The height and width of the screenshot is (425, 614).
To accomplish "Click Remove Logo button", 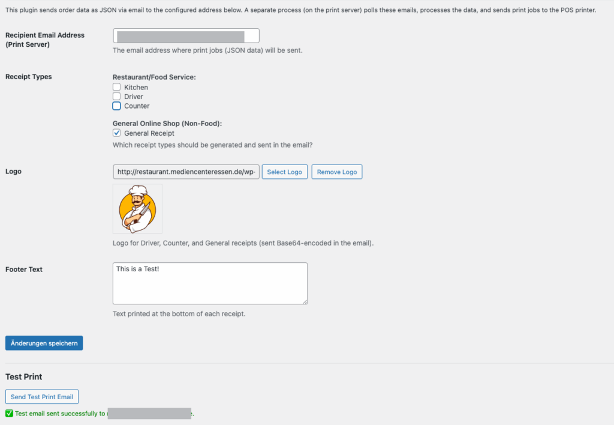I will pos(337,172).
